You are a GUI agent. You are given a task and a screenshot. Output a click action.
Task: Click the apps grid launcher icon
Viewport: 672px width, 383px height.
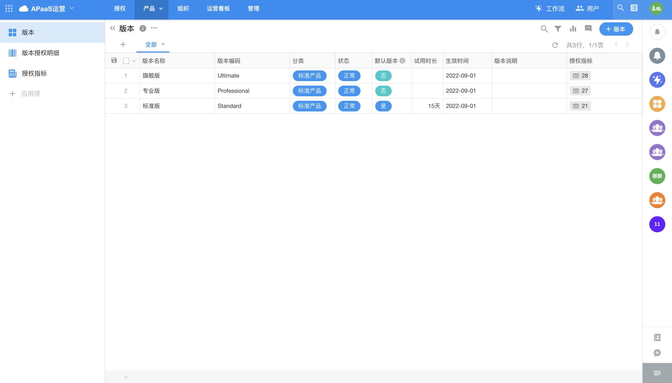click(9, 8)
